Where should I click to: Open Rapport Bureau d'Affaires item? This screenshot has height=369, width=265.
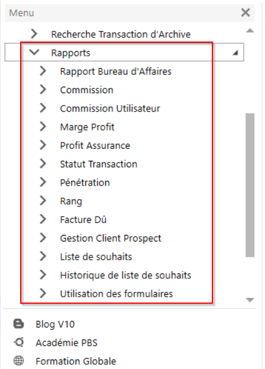click(x=116, y=71)
